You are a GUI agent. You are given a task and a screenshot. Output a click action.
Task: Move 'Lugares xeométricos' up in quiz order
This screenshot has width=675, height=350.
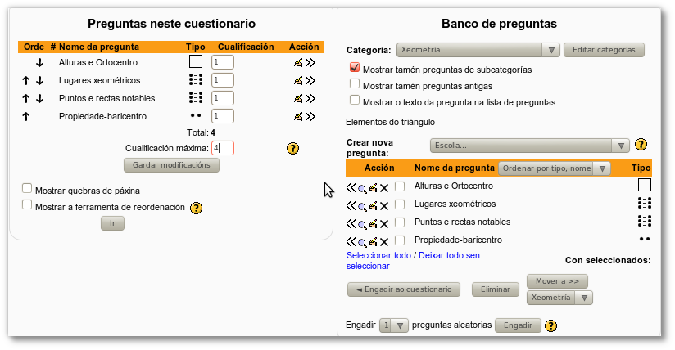[26, 80]
